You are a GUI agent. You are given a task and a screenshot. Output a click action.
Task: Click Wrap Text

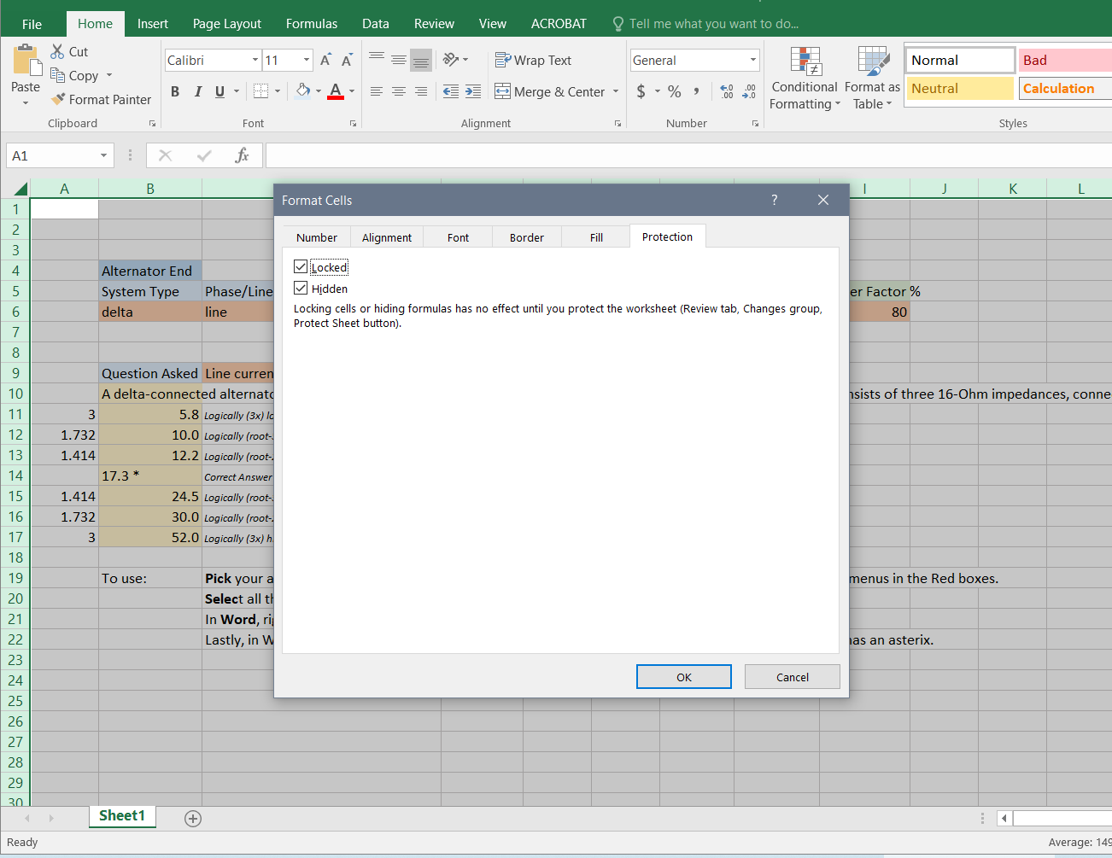pos(534,60)
